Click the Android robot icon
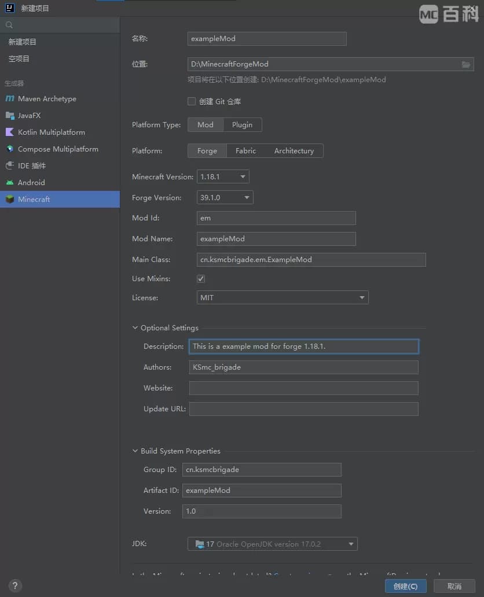 [x=10, y=182]
